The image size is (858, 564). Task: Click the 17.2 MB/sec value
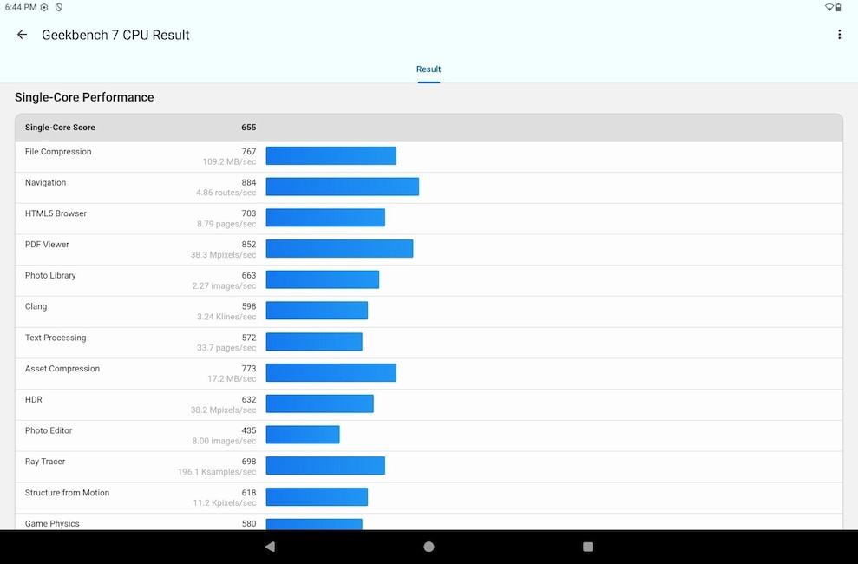(232, 379)
